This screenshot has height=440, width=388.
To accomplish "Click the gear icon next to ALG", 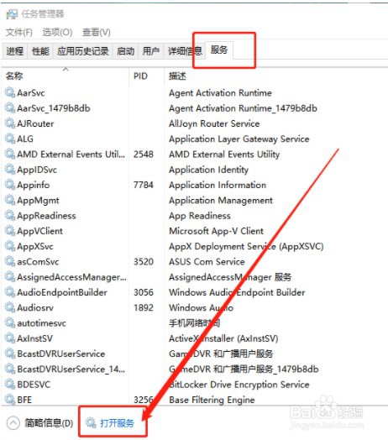I will [10, 139].
